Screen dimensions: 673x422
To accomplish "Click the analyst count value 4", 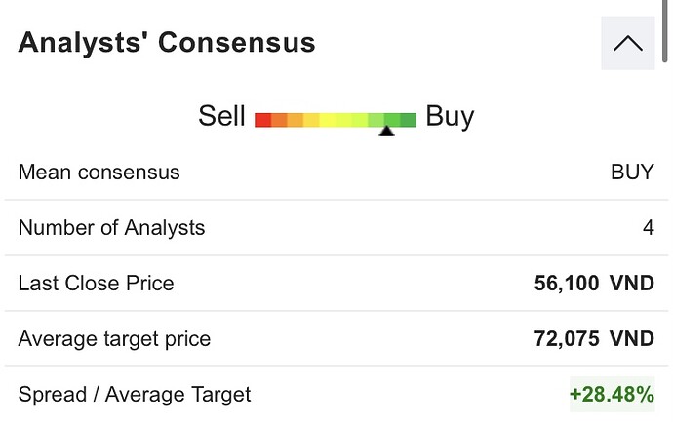I will (x=648, y=228).
